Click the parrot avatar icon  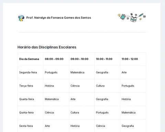pyautogui.click(x=21, y=18)
